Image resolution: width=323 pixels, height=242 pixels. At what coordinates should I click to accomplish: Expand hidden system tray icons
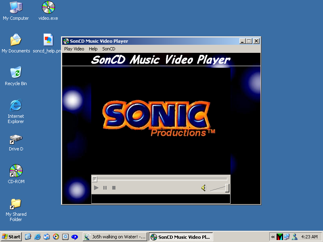(x=273, y=237)
